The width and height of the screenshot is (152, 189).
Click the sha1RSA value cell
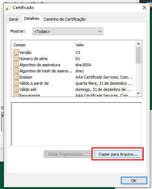coord(83,65)
